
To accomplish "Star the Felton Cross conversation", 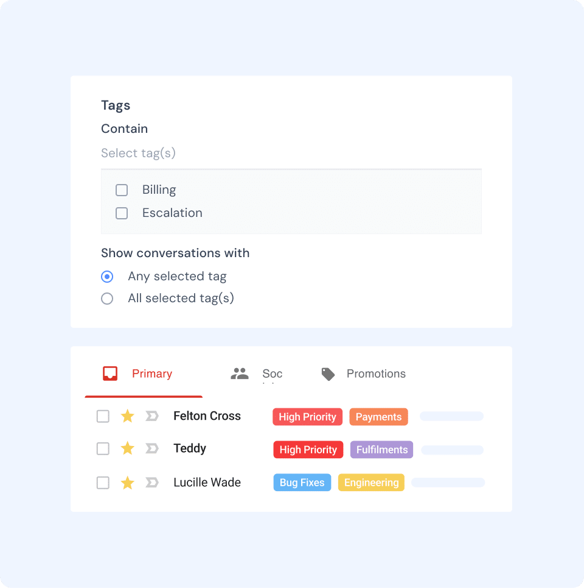I will 127,416.
